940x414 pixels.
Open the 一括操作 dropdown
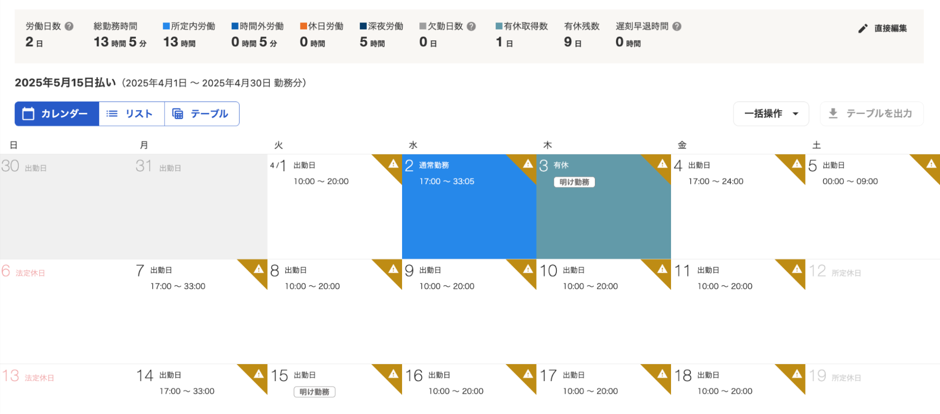click(771, 114)
